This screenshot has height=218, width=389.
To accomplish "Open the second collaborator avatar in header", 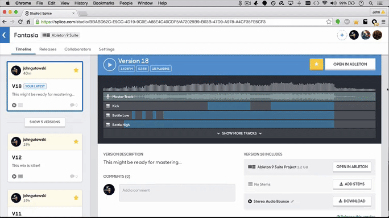I will click(x=366, y=35).
